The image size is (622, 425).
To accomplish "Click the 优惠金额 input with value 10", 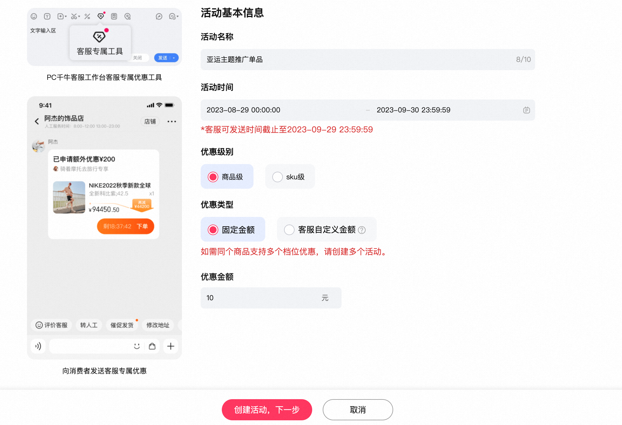I will click(271, 298).
